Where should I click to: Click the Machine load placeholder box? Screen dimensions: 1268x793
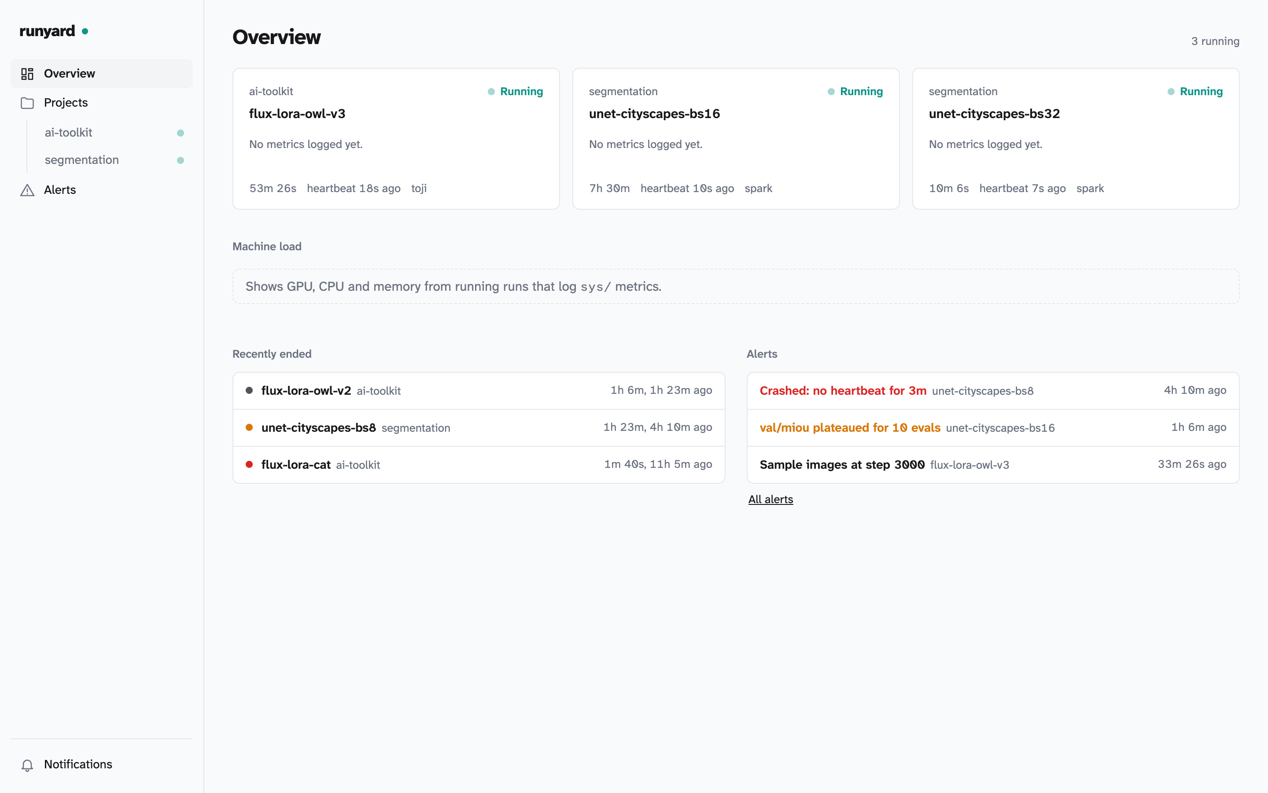[x=736, y=286]
